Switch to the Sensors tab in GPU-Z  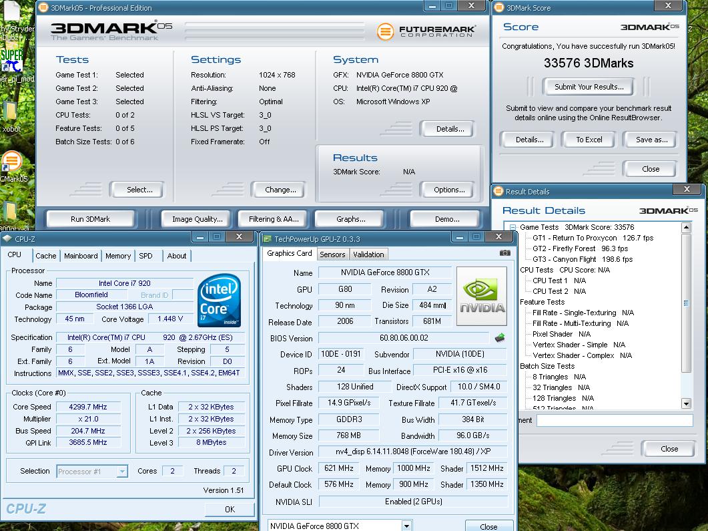click(332, 254)
